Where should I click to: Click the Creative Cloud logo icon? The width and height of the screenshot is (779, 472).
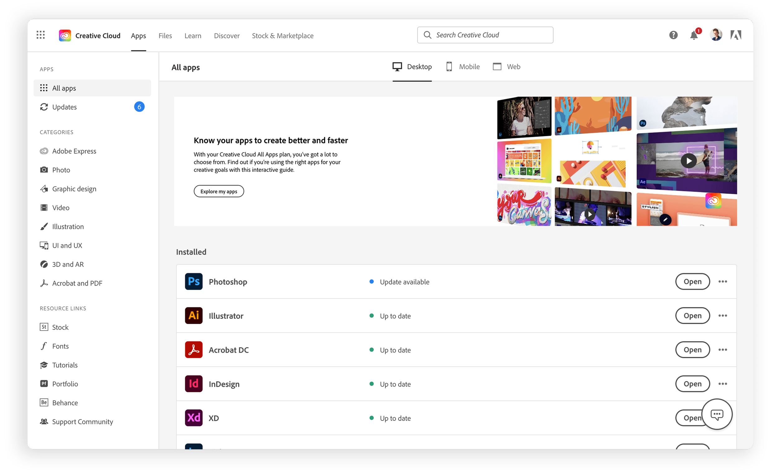65,36
